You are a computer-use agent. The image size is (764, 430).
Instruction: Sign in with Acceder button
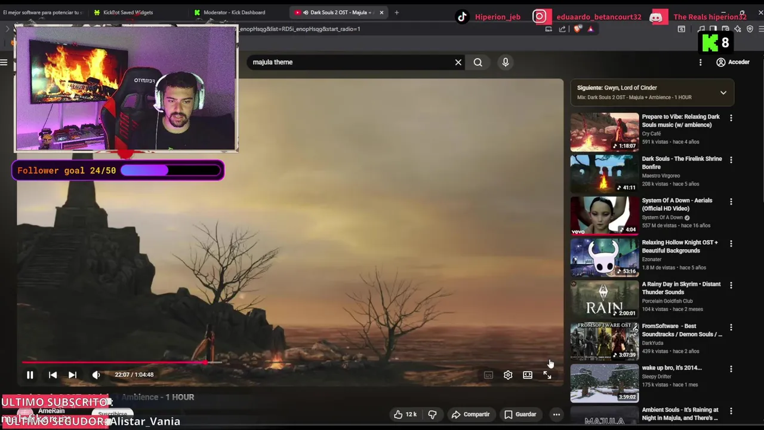click(733, 62)
